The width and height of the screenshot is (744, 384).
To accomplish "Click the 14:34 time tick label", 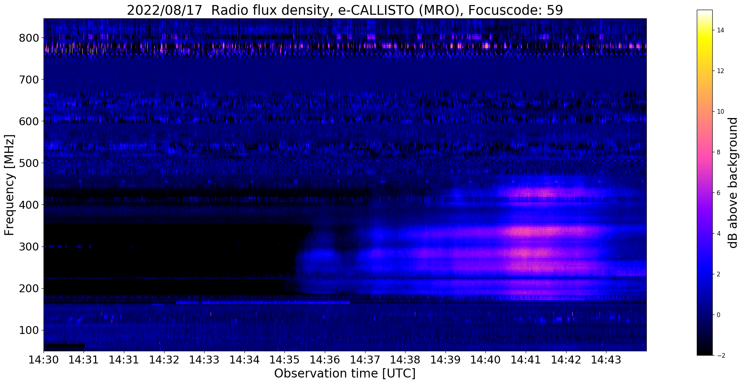I will [245, 360].
